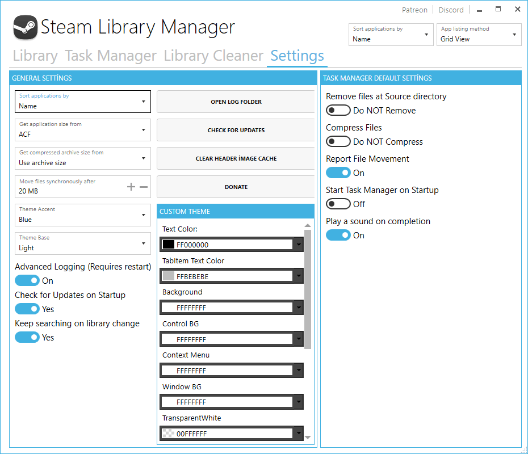Click the checkered TransparentWhite swatch

click(169, 433)
